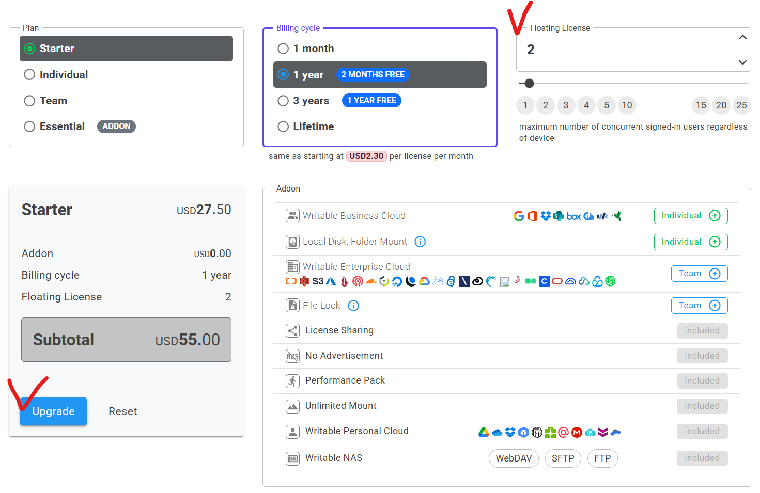The width and height of the screenshot is (760, 493).
Task: Click the License Sharing share icon
Action: [x=292, y=331]
